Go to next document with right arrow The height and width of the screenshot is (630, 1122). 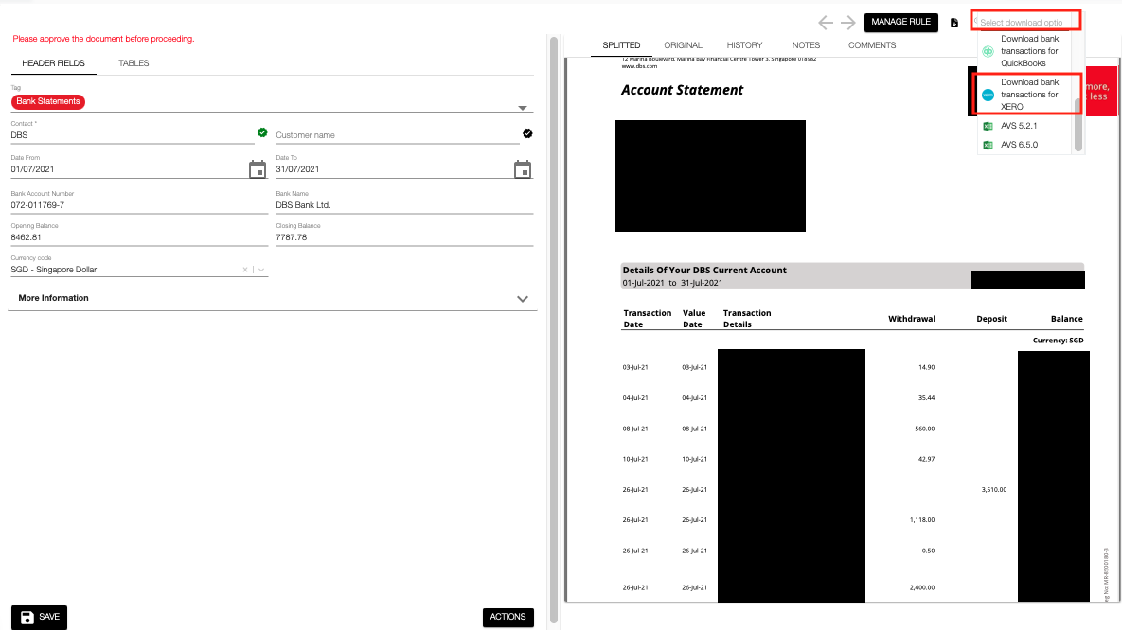848,23
